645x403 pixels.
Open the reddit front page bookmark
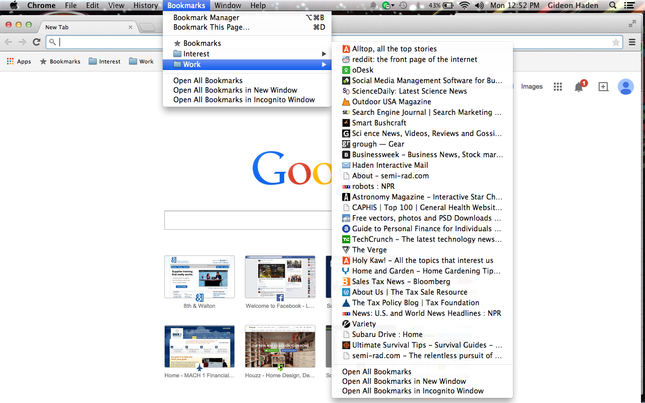(422, 59)
